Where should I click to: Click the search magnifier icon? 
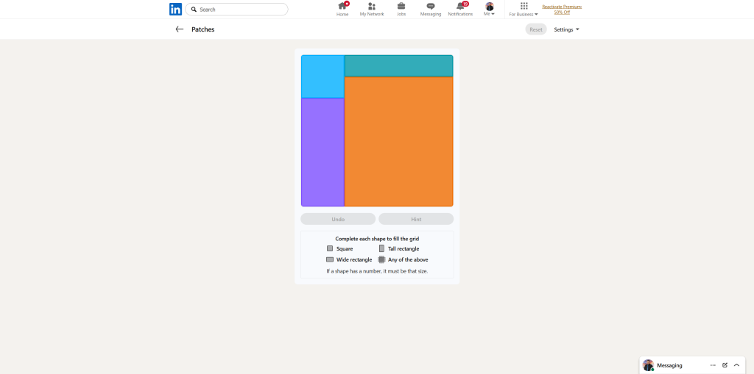click(x=194, y=9)
